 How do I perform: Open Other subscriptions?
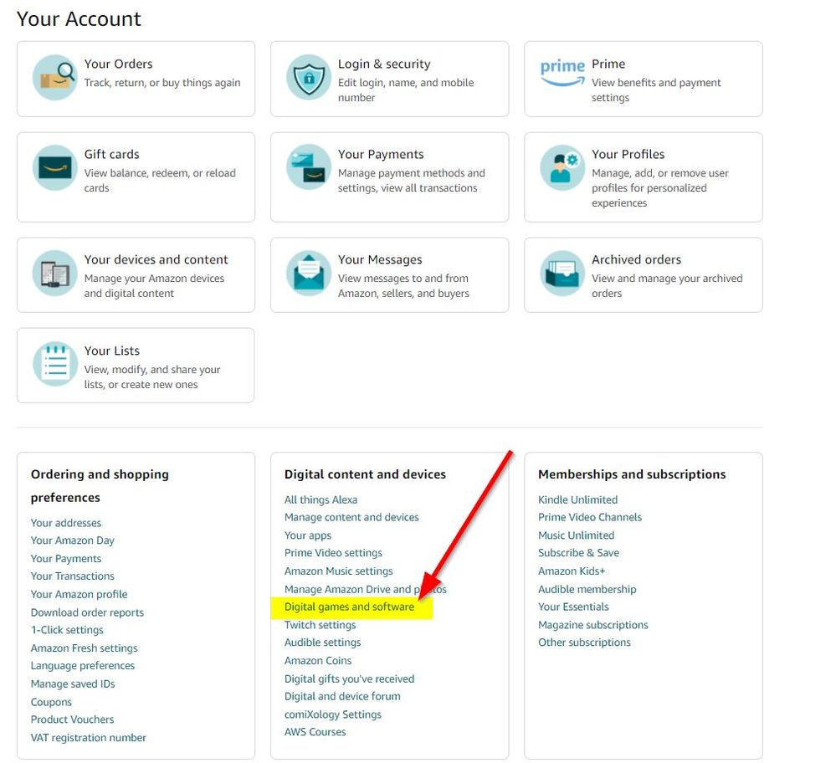pos(584,643)
